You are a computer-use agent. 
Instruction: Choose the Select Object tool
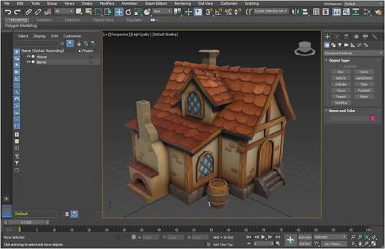79,12
